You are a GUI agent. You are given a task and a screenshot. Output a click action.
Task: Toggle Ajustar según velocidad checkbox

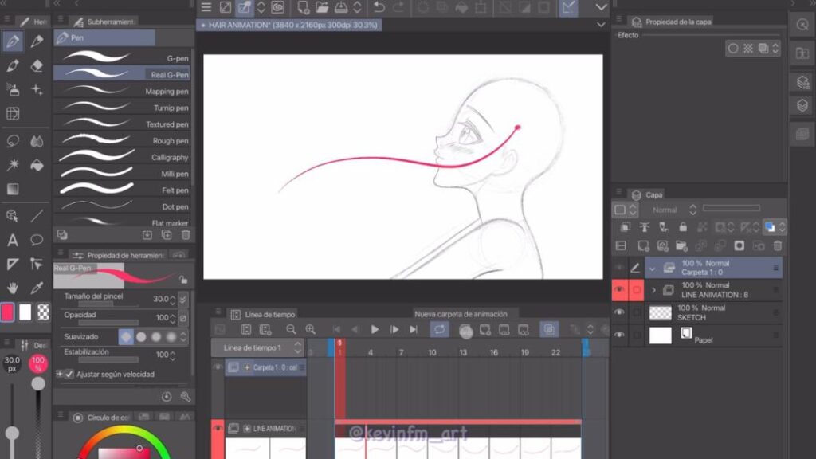[69, 375]
